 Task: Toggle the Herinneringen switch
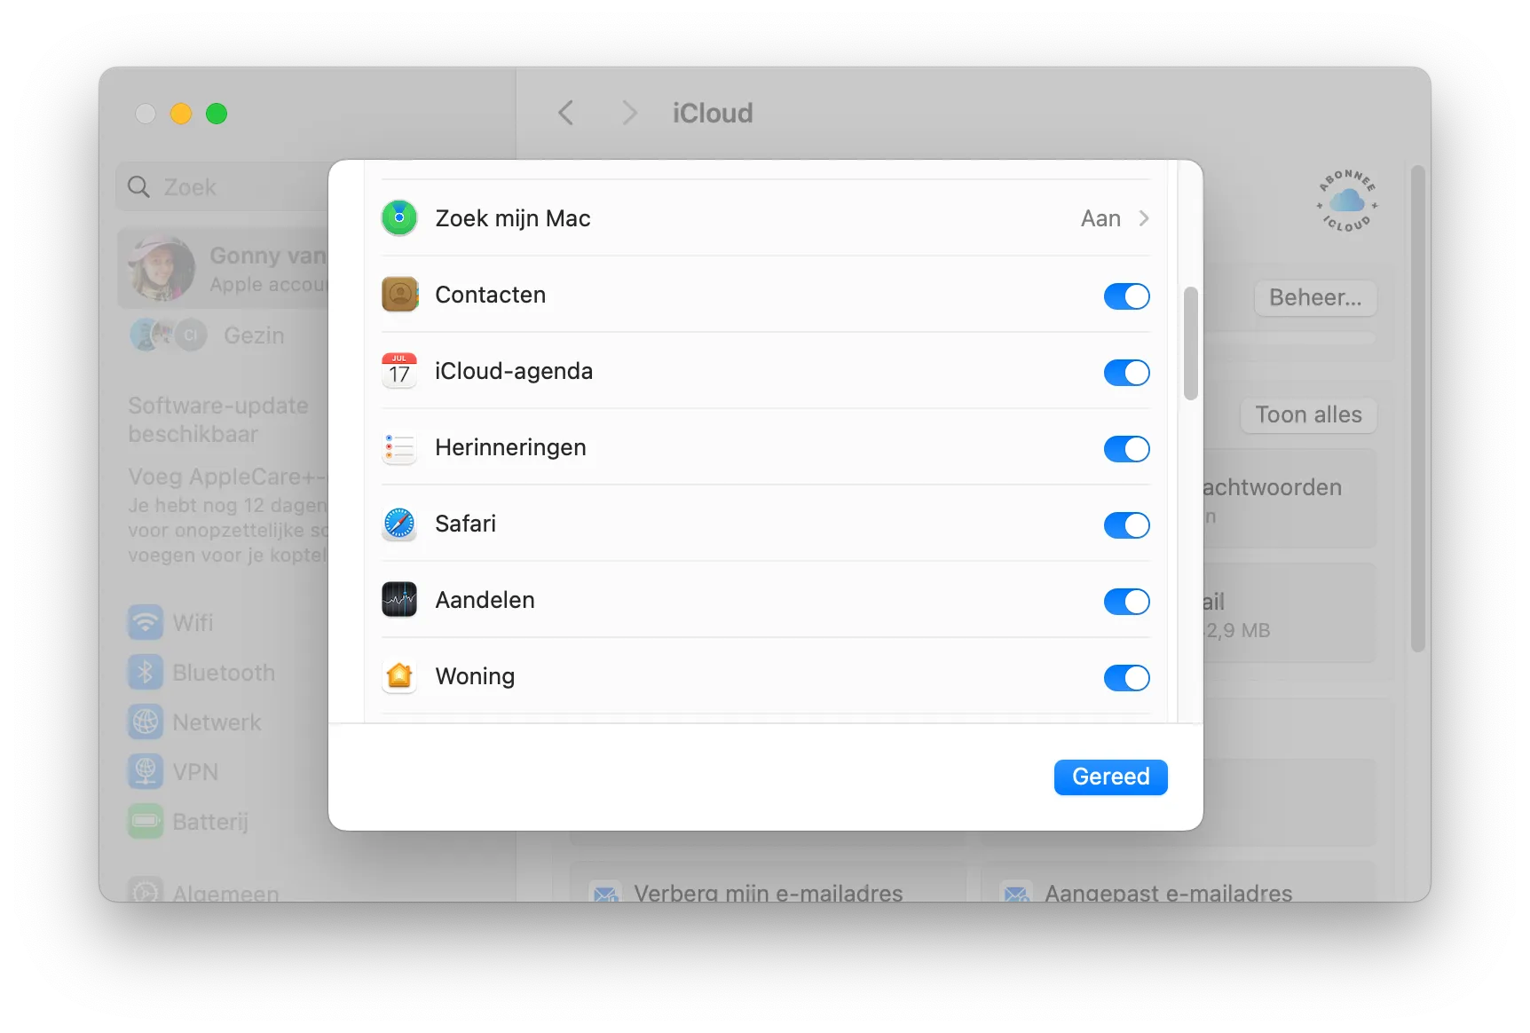point(1126,448)
